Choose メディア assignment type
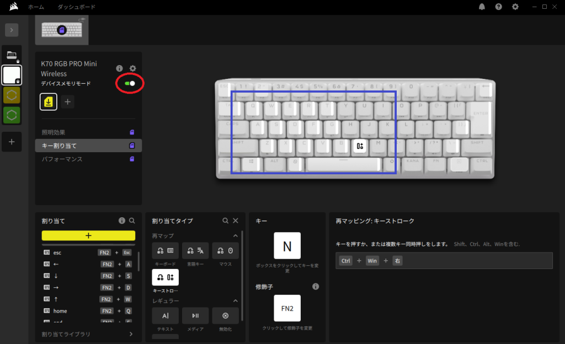565x344 pixels. click(x=195, y=315)
